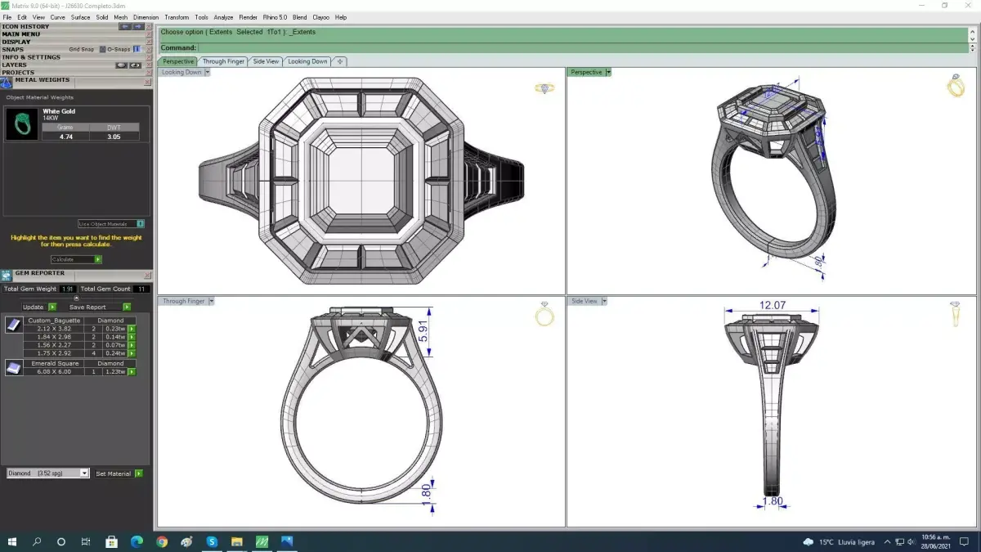
Task: Click the Custom_Baguette gem icon
Action: 14,325
